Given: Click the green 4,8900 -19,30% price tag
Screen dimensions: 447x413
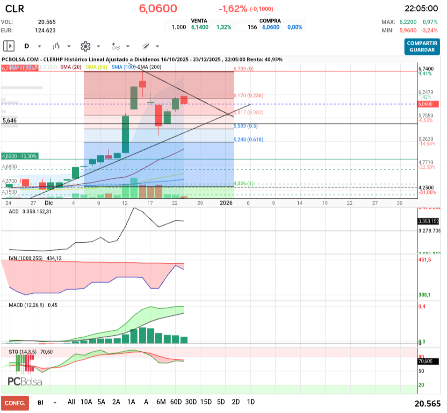Looking at the screenshot, I should [19, 156].
